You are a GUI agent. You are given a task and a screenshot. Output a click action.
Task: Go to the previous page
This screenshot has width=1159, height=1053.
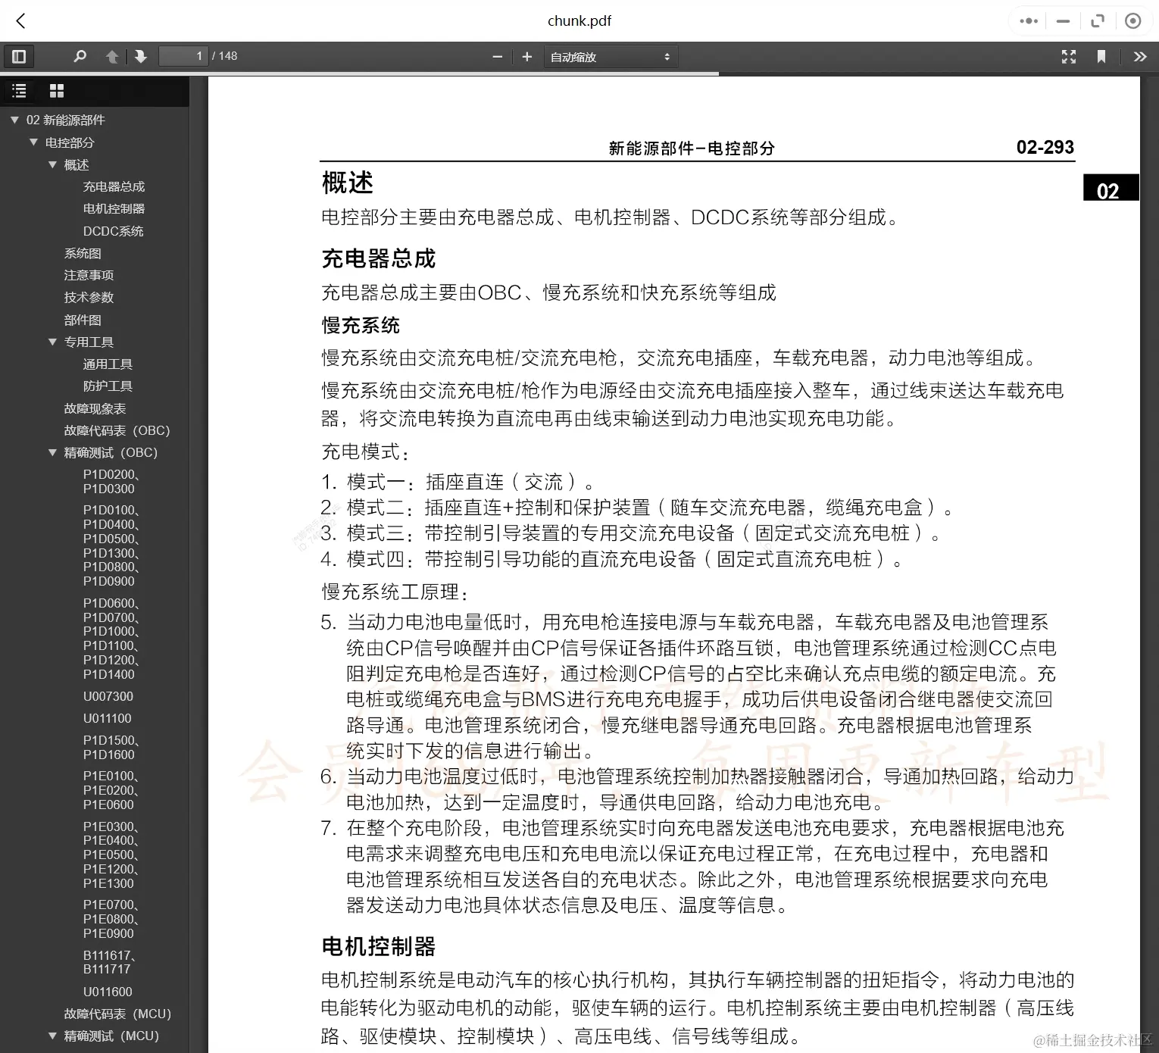point(112,56)
